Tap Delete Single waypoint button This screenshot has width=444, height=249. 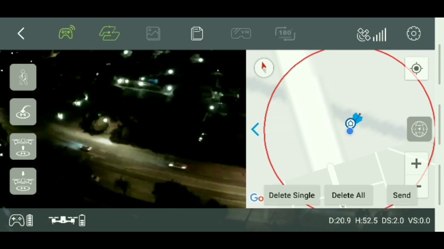tap(292, 195)
